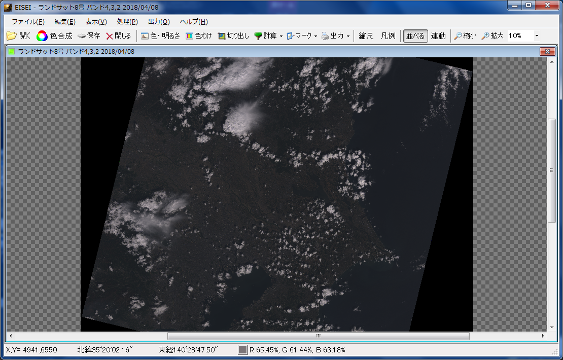
Task: Click the 凡例 legend button
Action: (x=388, y=36)
